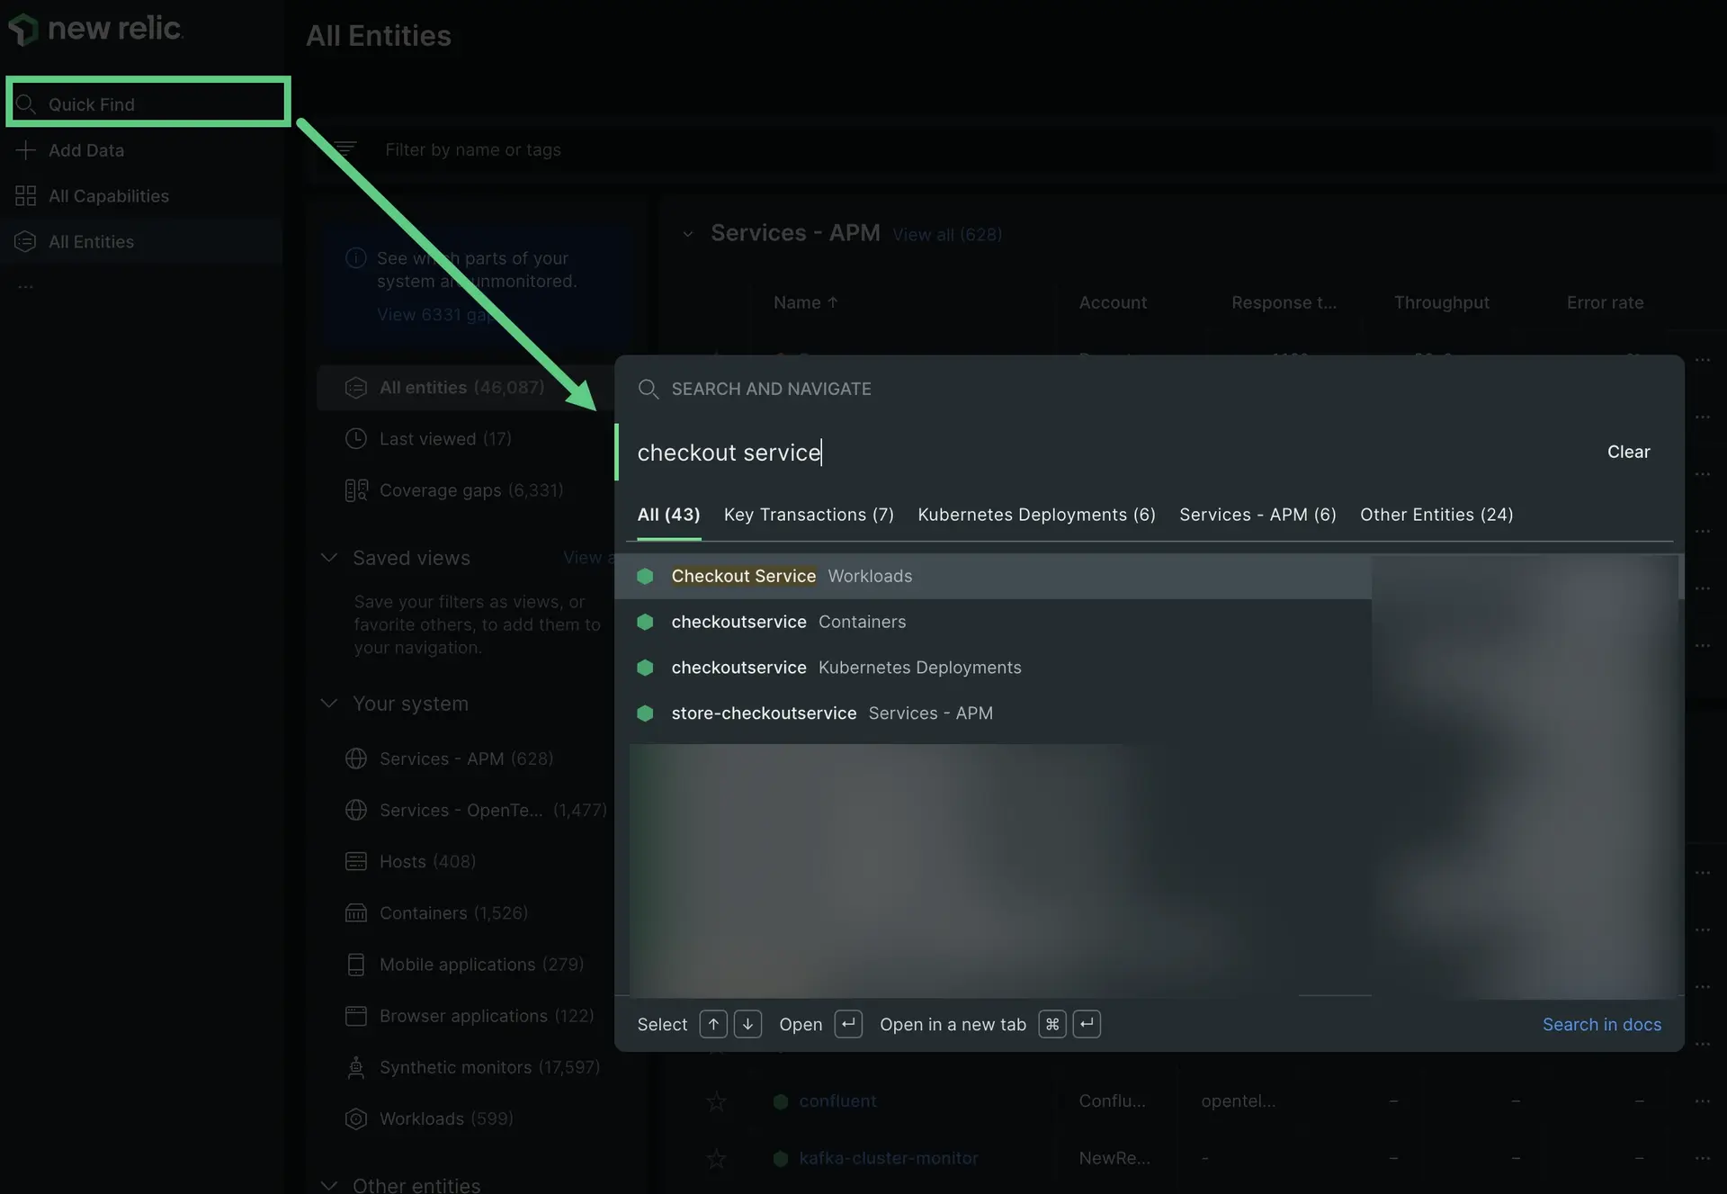
Task: Click the New Relic logo
Action: 94,29
